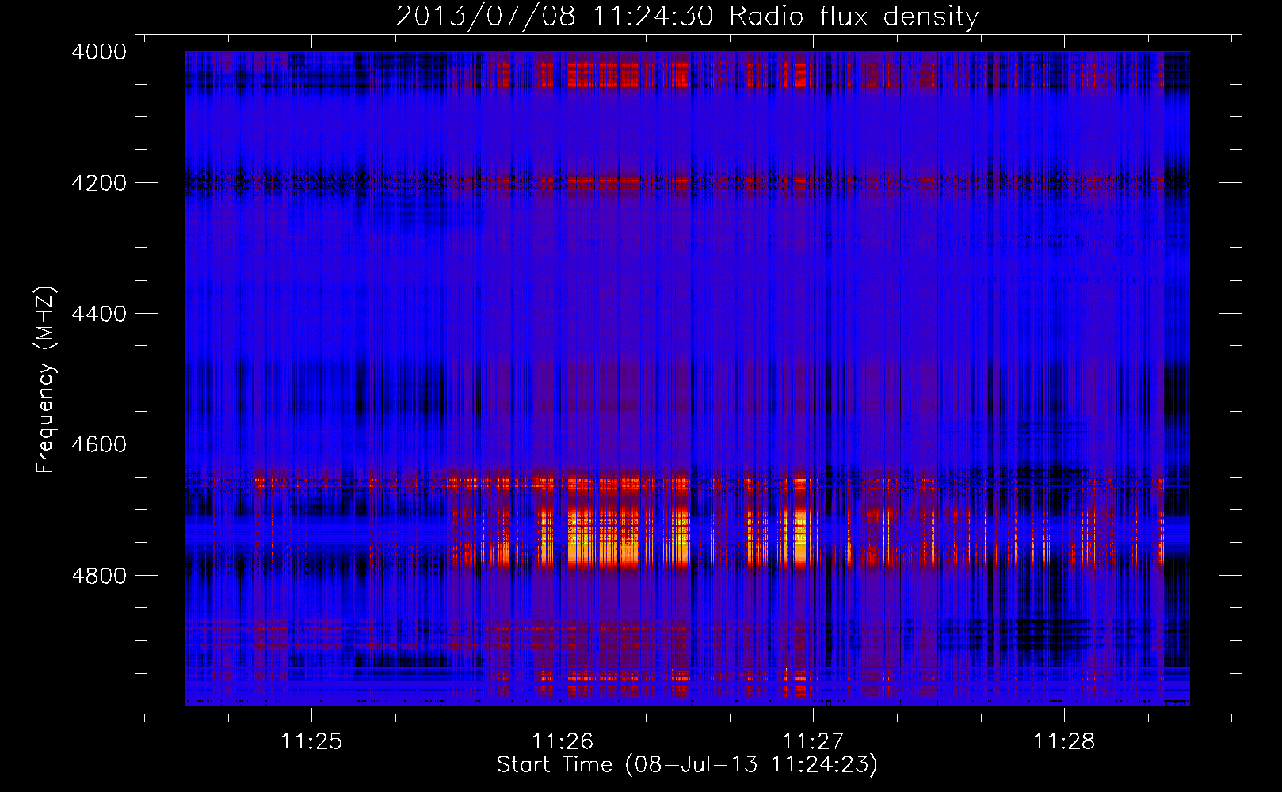The height and width of the screenshot is (792, 1282).
Task: Click the 11:28 time tick label
Action: [1064, 741]
